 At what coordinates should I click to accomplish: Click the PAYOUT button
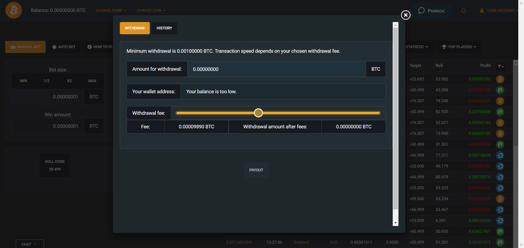click(x=256, y=170)
